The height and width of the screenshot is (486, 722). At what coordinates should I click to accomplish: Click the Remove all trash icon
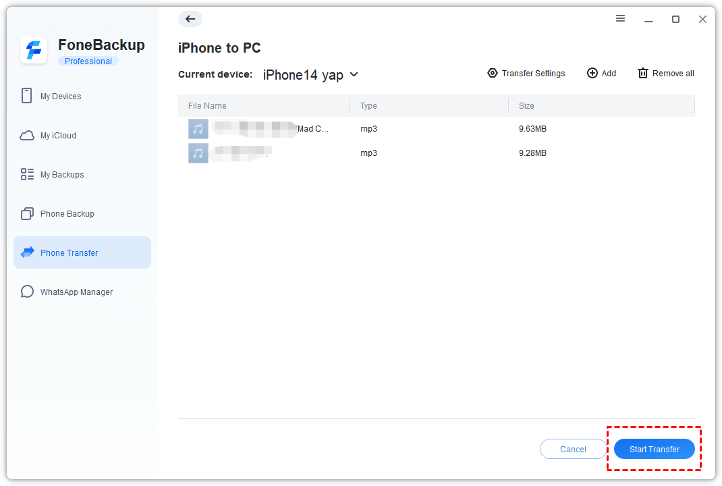(643, 73)
